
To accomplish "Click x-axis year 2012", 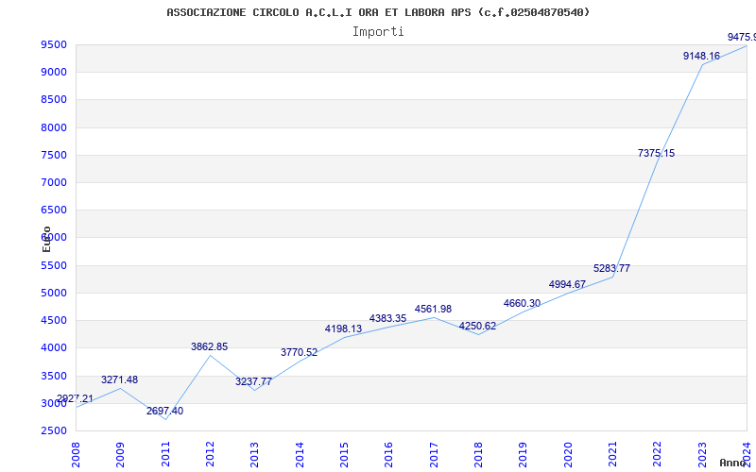I will (x=210, y=455).
